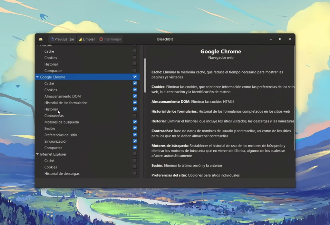Click the Limpiar broom button
This screenshot has width=330, height=225.
87,39
